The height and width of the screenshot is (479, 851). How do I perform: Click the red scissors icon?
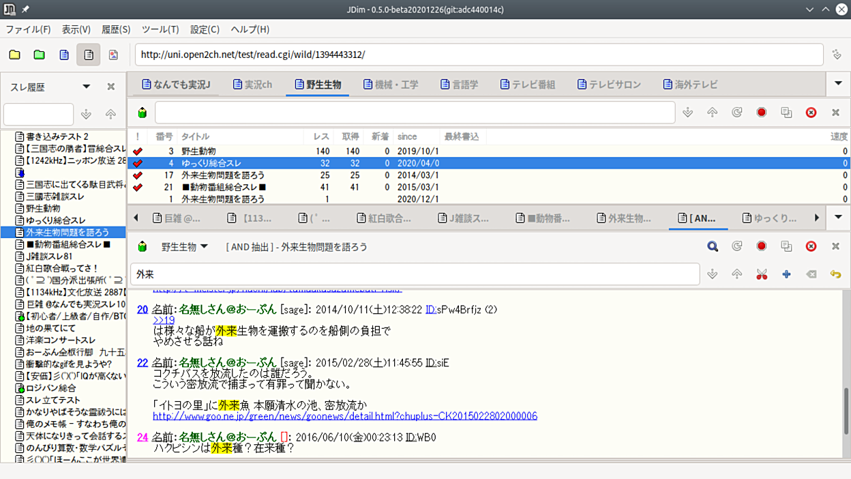(x=762, y=274)
